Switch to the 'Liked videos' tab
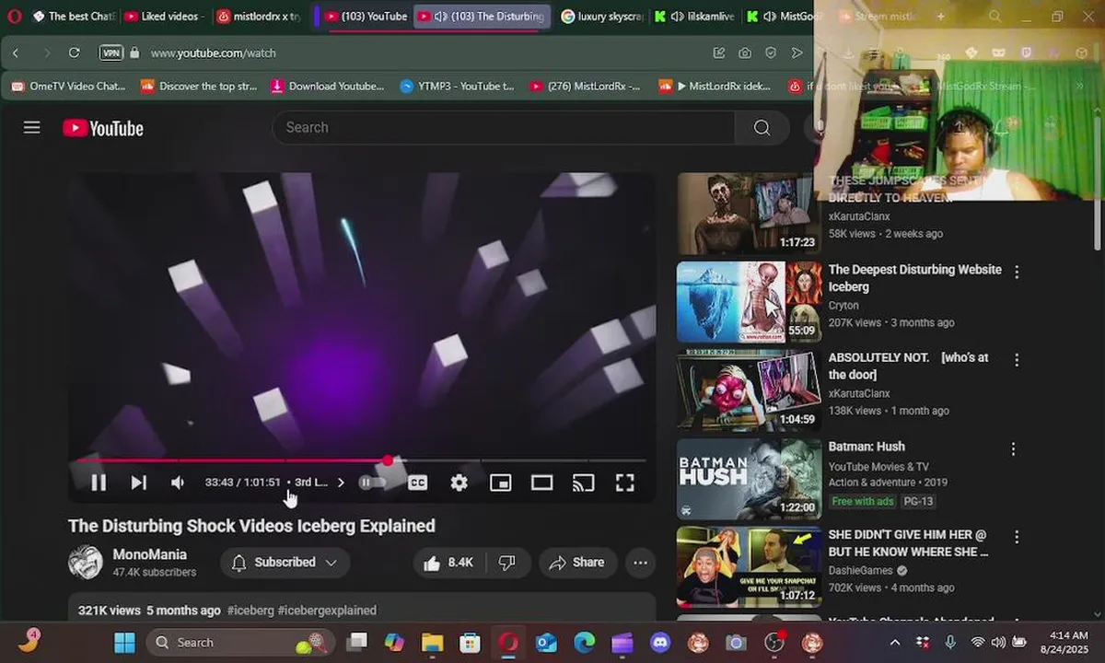This screenshot has width=1105, height=663. pos(164,17)
